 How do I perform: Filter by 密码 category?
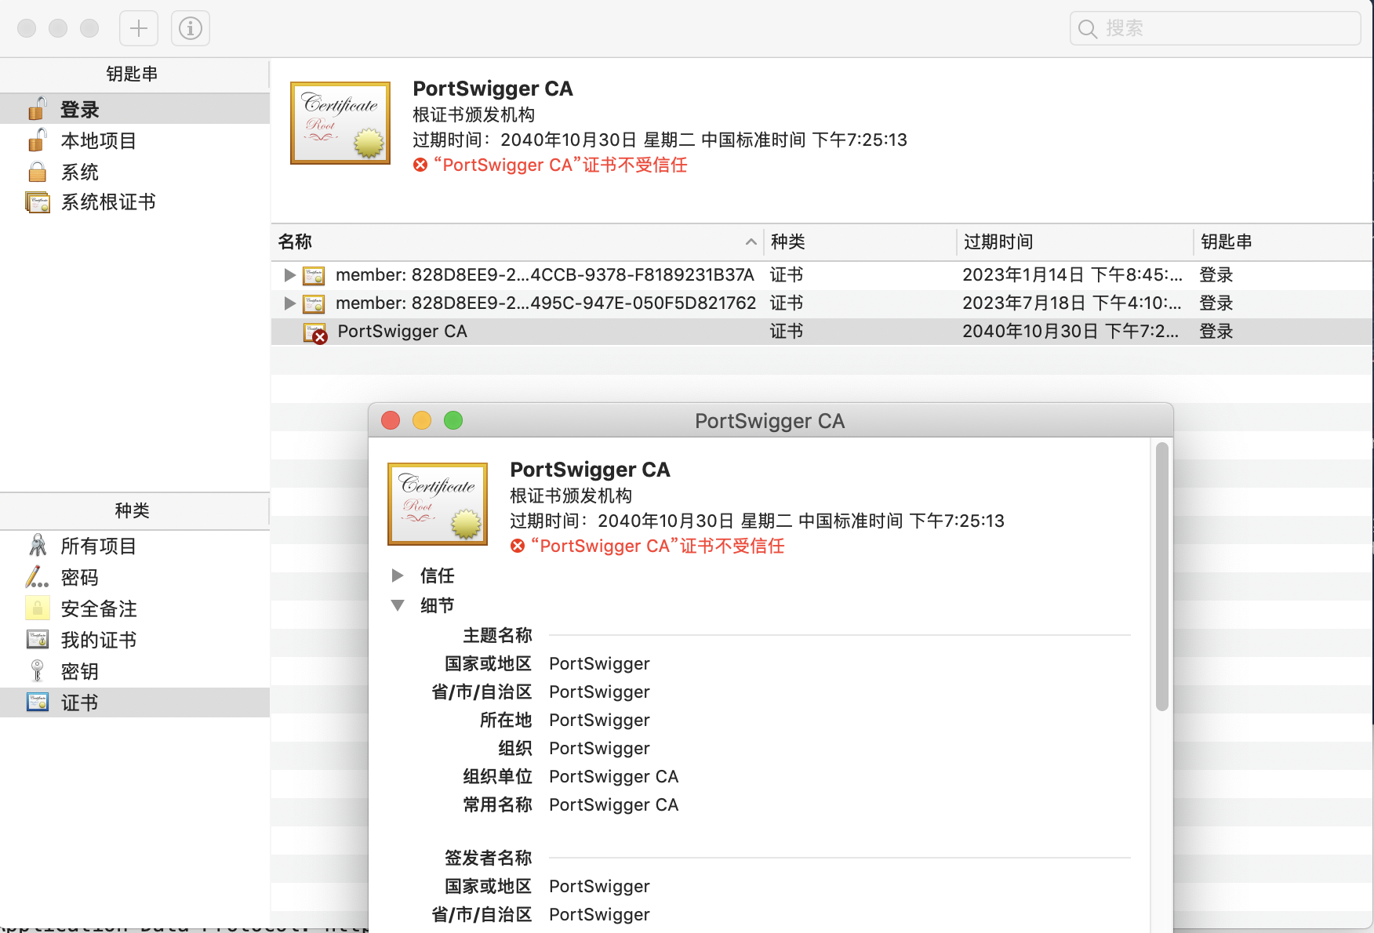pyautogui.click(x=79, y=578)
